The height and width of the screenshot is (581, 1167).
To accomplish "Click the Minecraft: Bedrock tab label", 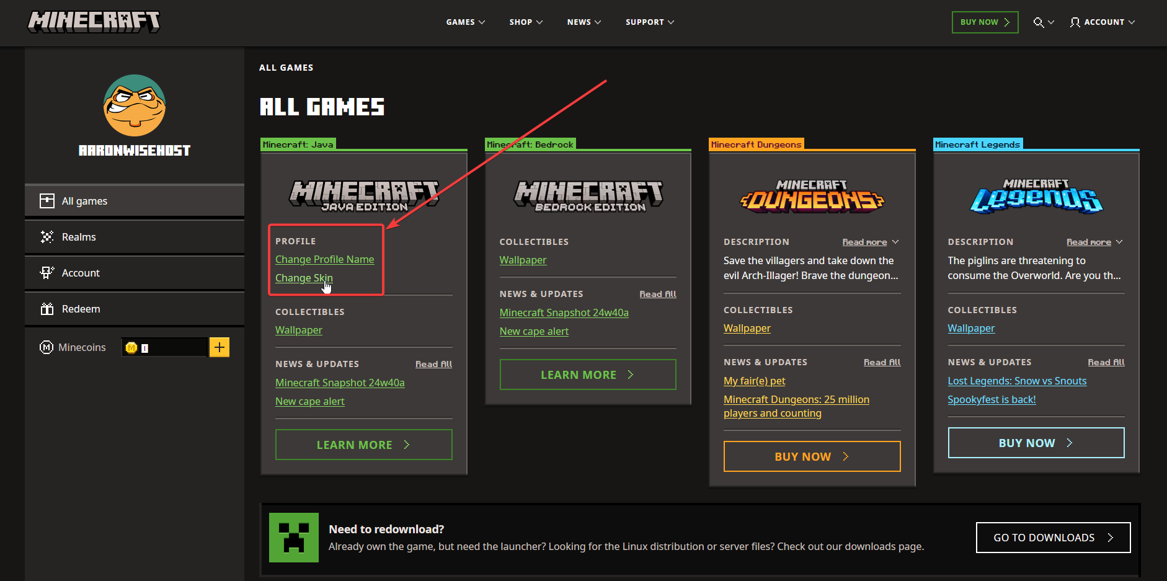I will click(530, 144).
